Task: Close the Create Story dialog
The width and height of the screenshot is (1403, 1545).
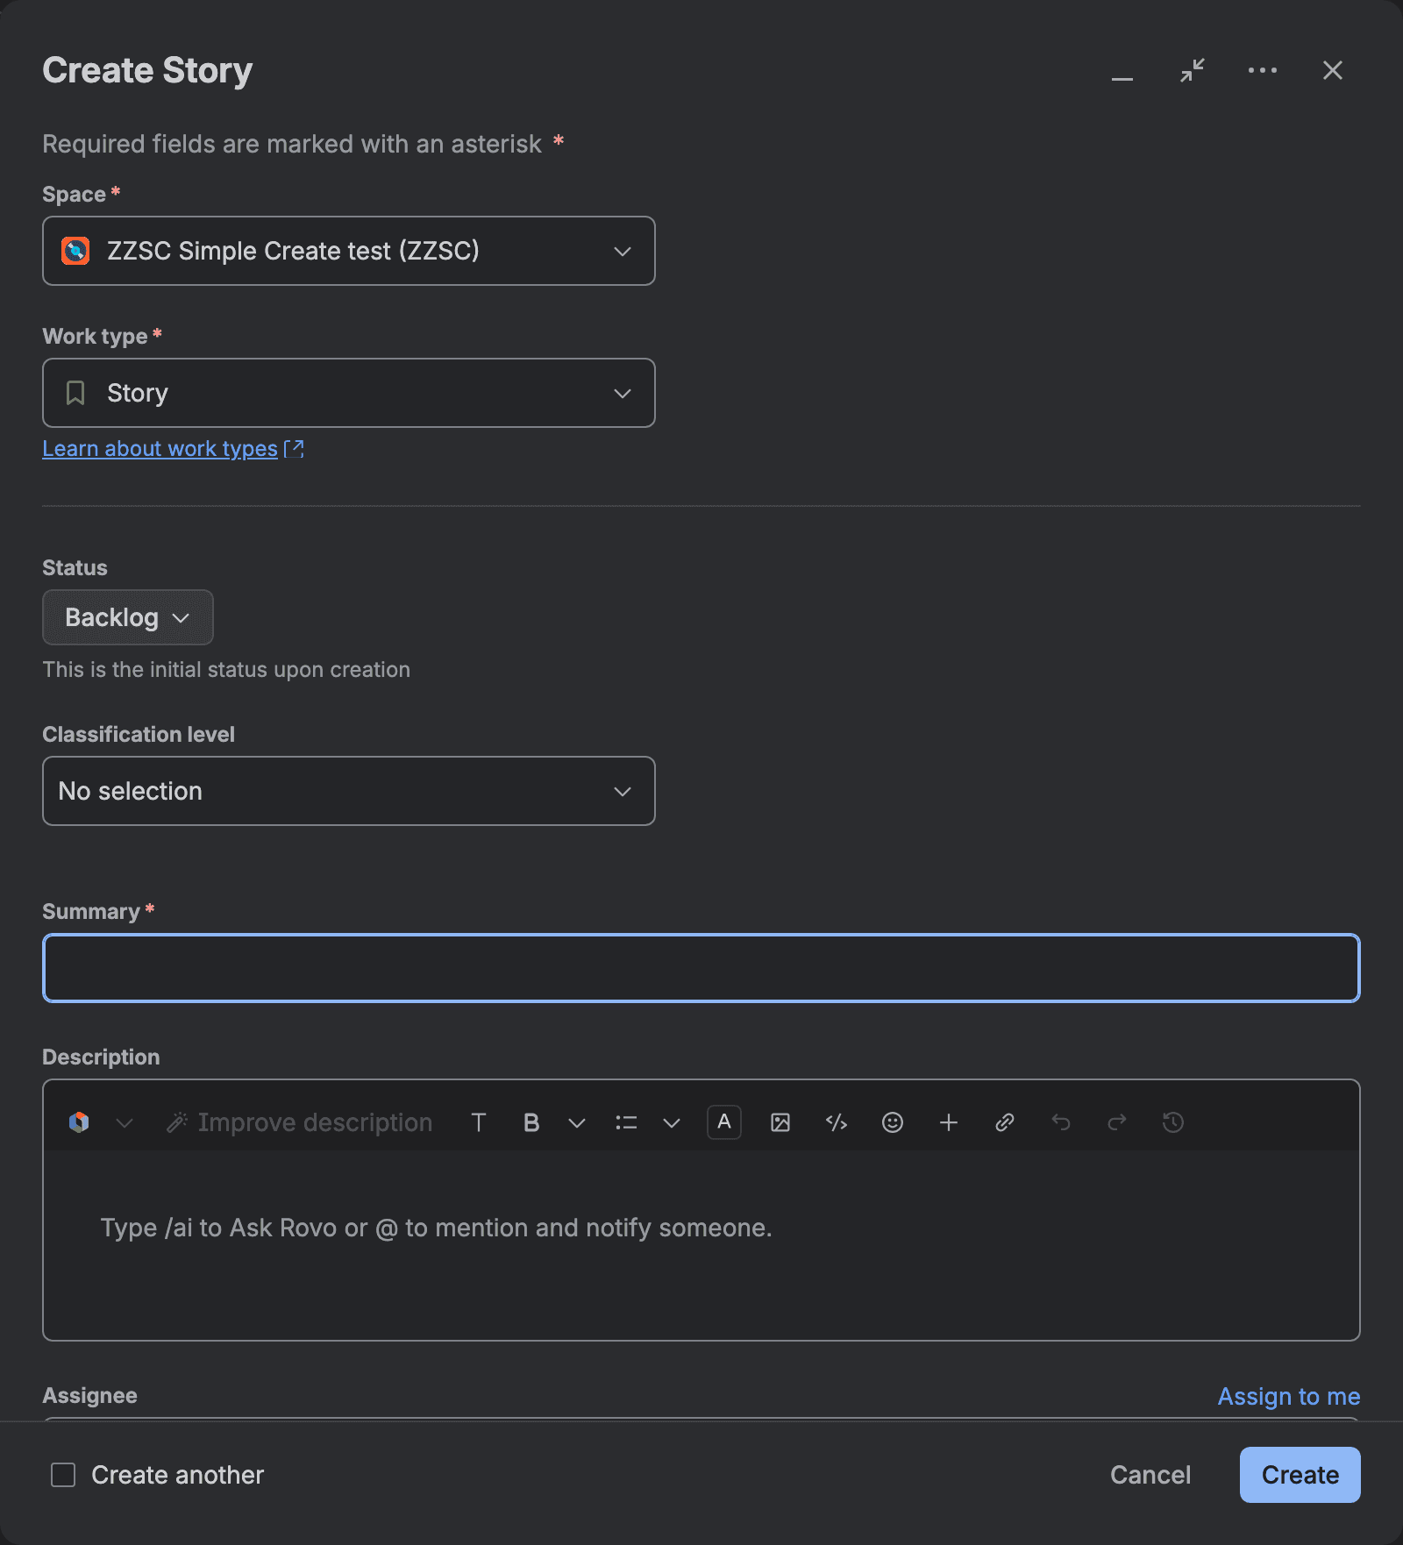Action: point(1333,70)
